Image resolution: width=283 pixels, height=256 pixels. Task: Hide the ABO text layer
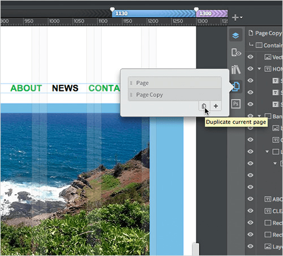[250, 199]
